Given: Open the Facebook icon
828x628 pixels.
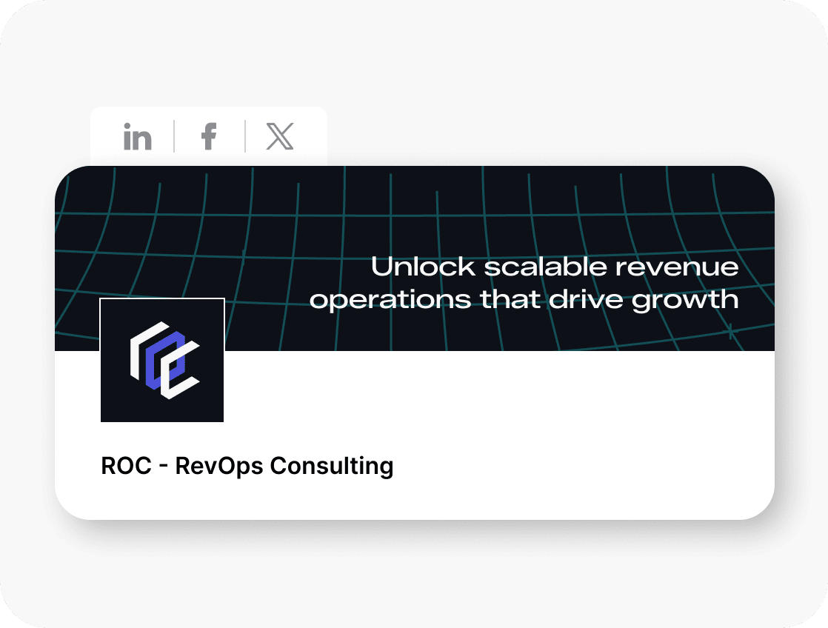Looking at the screenshot, I should coord(209,136).
